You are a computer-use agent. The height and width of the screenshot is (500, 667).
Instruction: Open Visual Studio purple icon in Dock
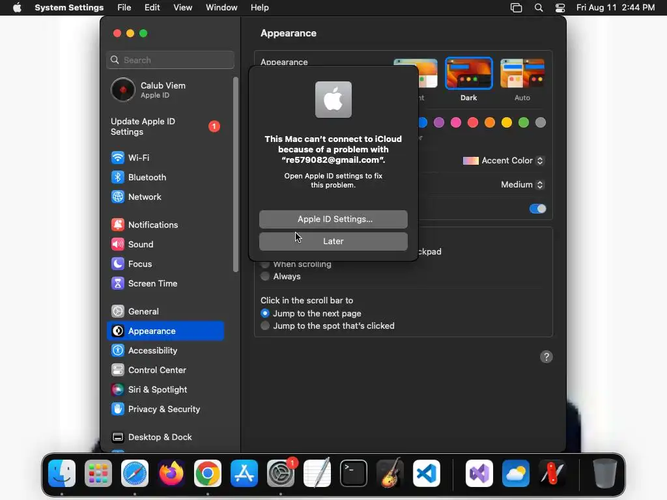coord(479,473)
